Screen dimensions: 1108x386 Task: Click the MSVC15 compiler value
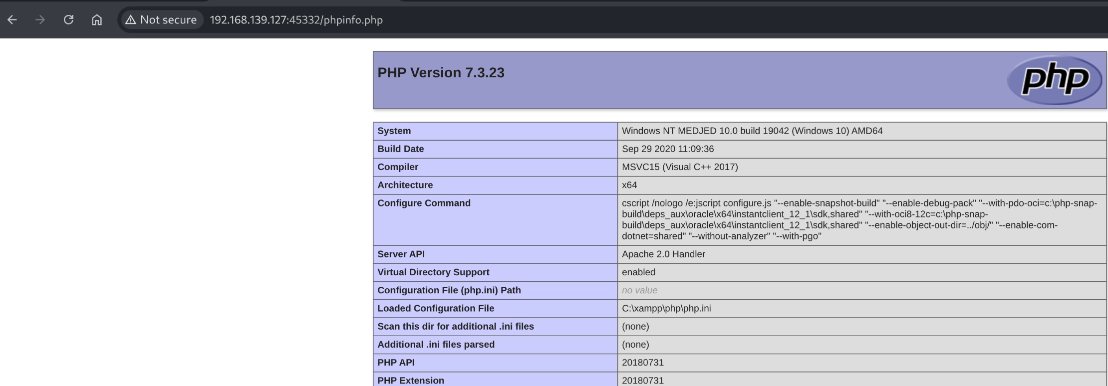coord(679,167)
